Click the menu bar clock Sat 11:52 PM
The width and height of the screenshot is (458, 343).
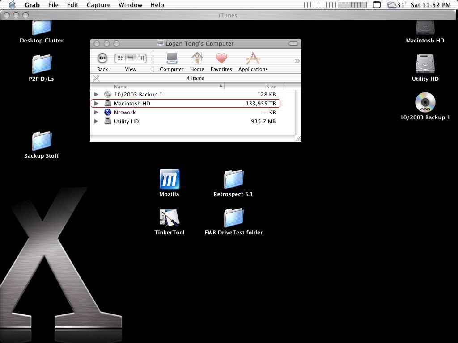pos(431,5)
